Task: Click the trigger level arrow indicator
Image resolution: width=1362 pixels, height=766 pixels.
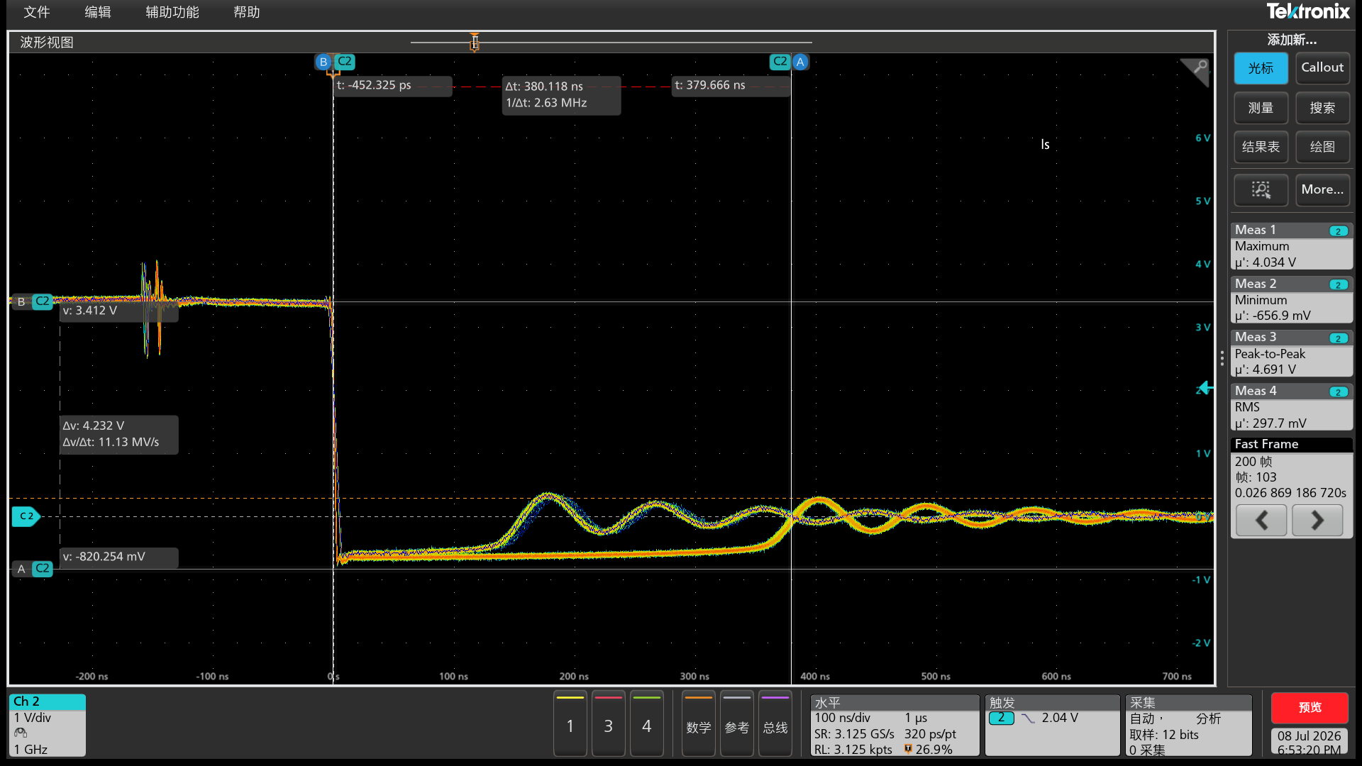Action: pyautogui.click(x=1205, y=389)
